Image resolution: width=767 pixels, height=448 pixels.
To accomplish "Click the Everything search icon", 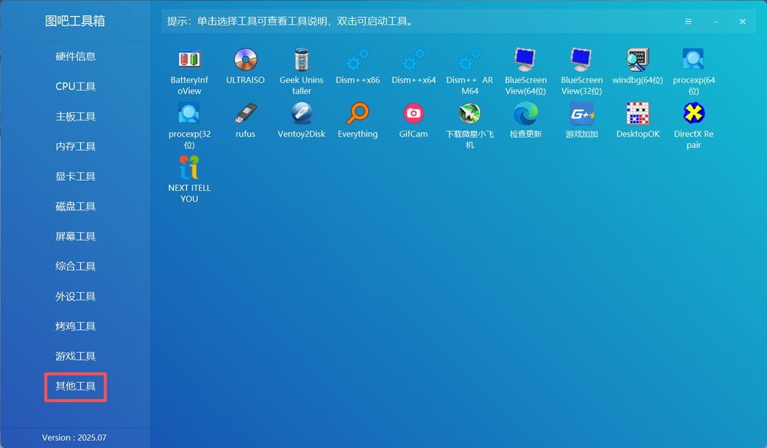I will point(357,114).
